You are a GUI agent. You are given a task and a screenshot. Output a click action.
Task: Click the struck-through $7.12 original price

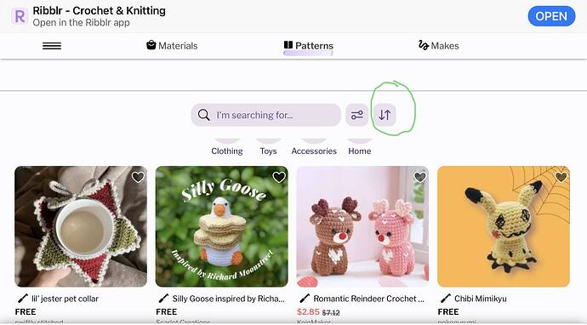pos(331,312)
